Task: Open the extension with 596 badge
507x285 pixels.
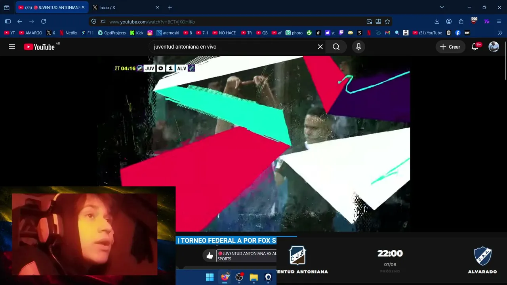Action: coord(474,21)
